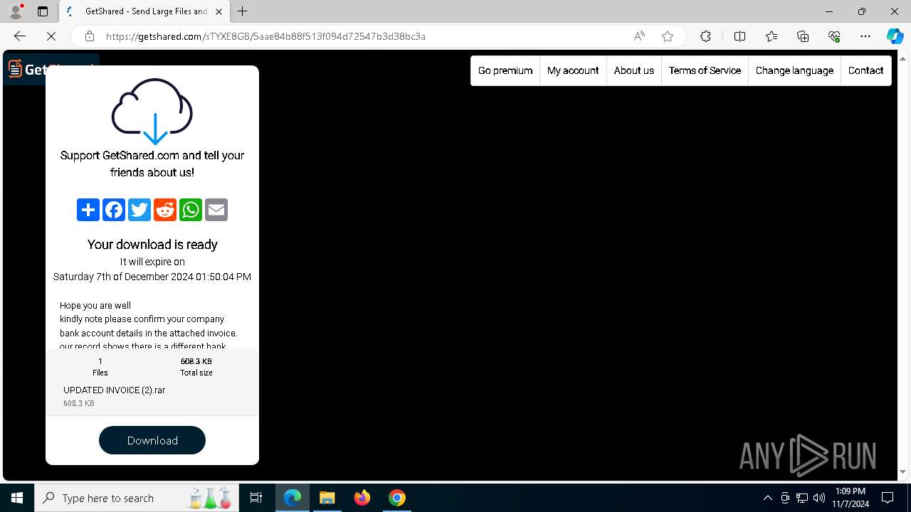
Task: Open the Contact page
Action: click(x=865, y=70)
